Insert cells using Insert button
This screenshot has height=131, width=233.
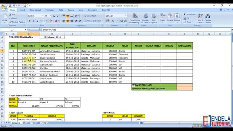tap(163, 19)
